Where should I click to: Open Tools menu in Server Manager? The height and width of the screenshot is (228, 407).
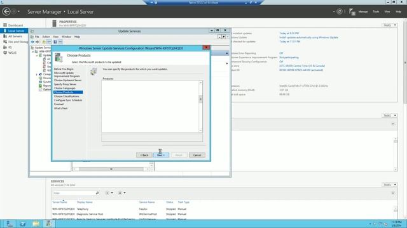[x=376, y=11]
